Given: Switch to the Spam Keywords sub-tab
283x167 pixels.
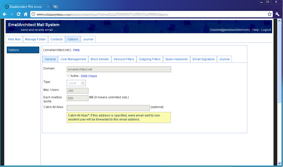Looking at the screenshot, I should [x=177, y=59].
